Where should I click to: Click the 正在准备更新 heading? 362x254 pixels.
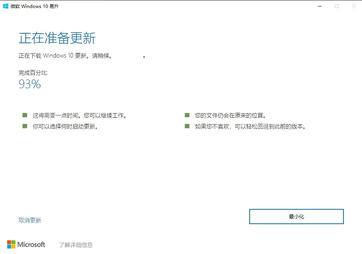pos(57,38)
